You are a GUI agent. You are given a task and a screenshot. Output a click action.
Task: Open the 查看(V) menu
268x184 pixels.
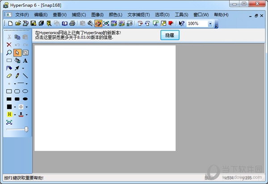[x=60, y=15]
